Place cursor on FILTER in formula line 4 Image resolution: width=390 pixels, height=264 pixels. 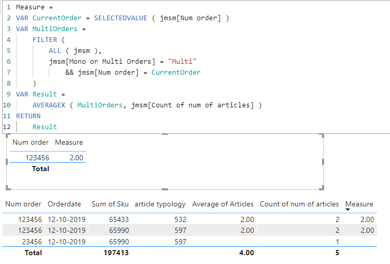45,40
